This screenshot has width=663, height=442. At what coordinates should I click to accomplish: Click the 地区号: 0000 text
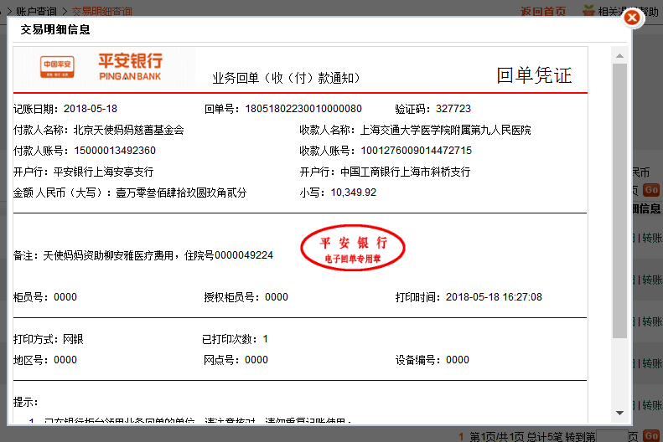[x=45, y=360]
